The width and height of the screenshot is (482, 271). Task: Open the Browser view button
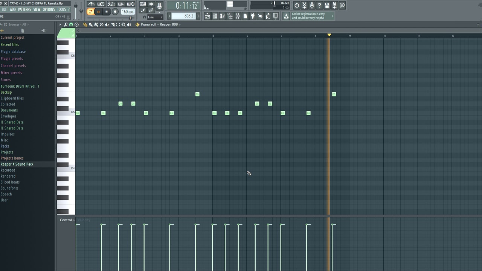[x=230, y=16]
